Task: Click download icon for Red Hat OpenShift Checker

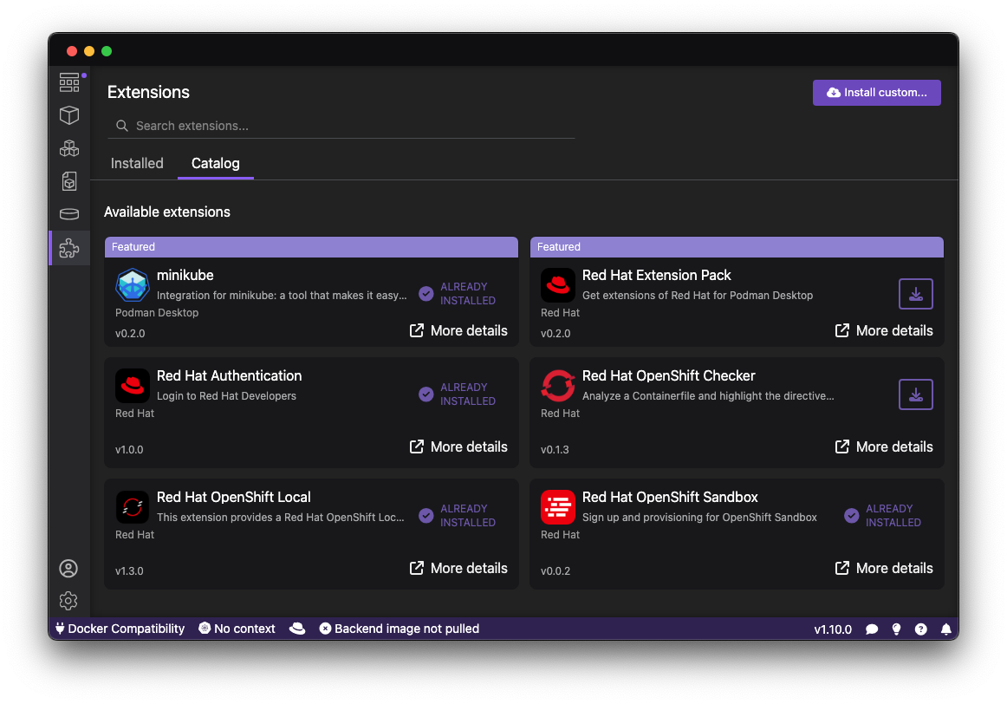Action: coord(915,394)
